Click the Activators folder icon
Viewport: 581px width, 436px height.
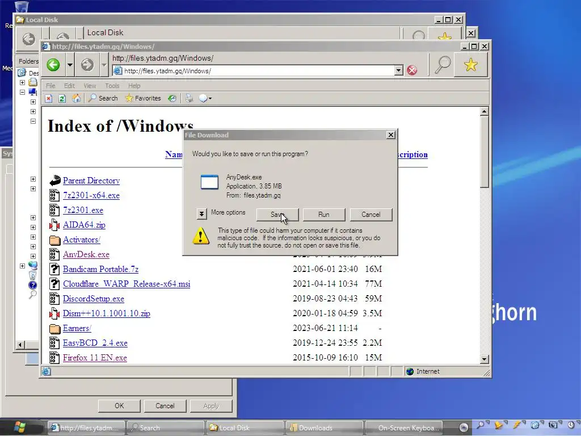point(55,240)
